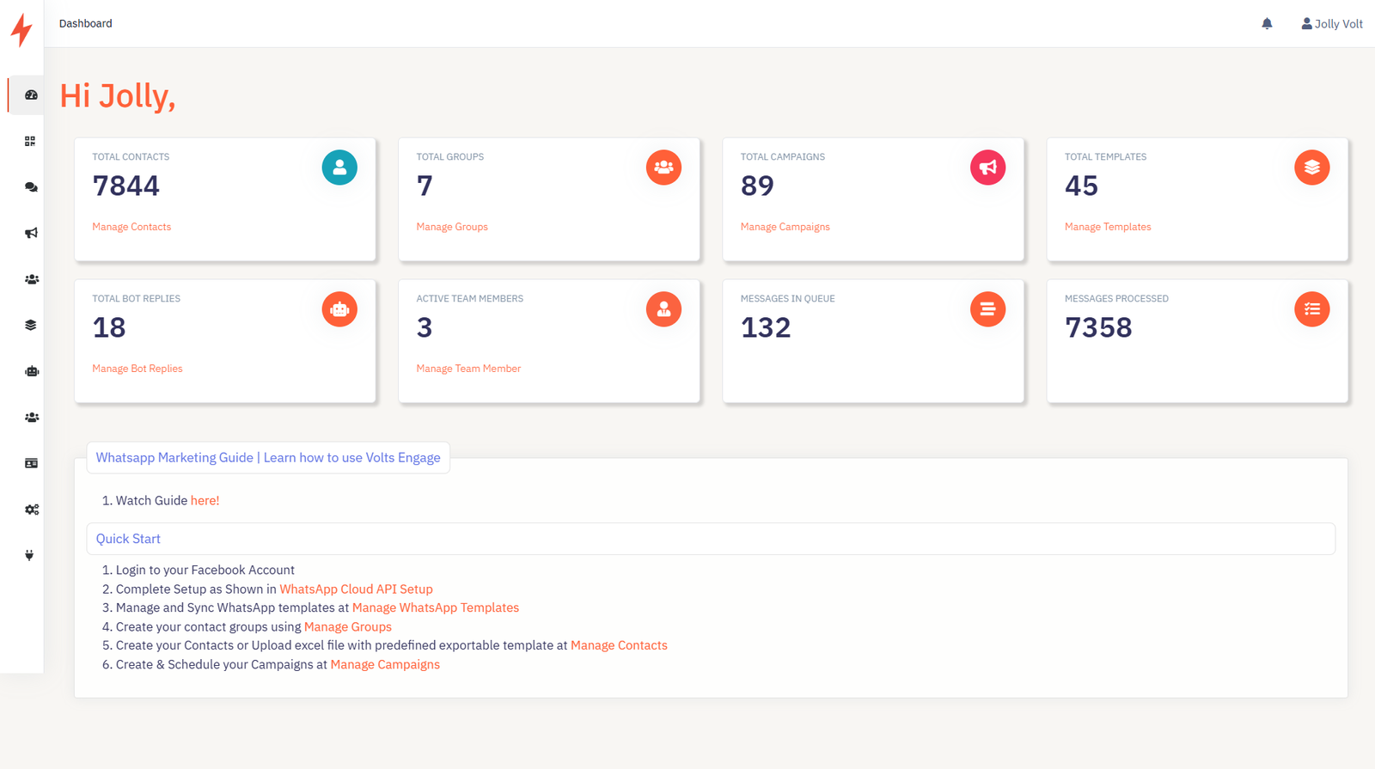
Task: Open the gears settings icon in sidebar
Action: [x=31, y=510]
